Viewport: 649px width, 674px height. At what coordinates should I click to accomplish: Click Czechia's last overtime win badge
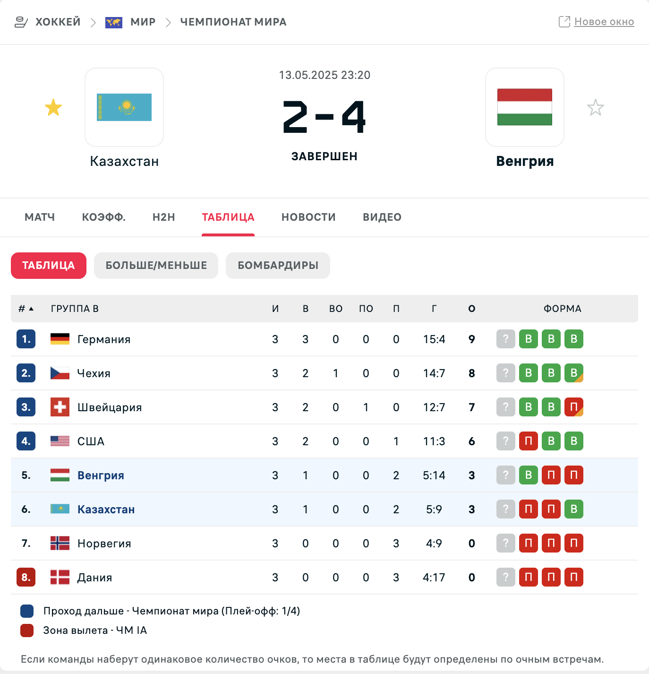(574, 373)
